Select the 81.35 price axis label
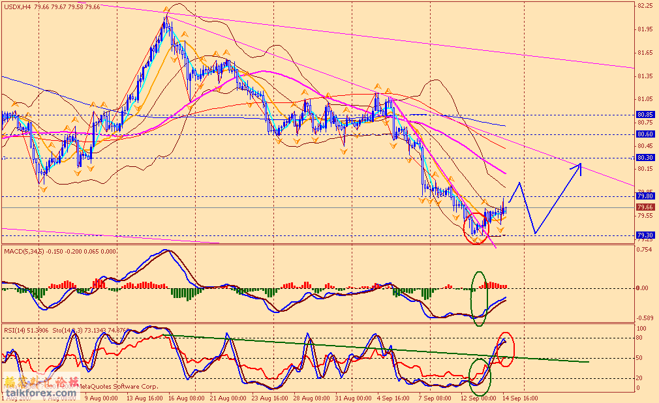Screen dimensions: 659x403 [645, 76]
